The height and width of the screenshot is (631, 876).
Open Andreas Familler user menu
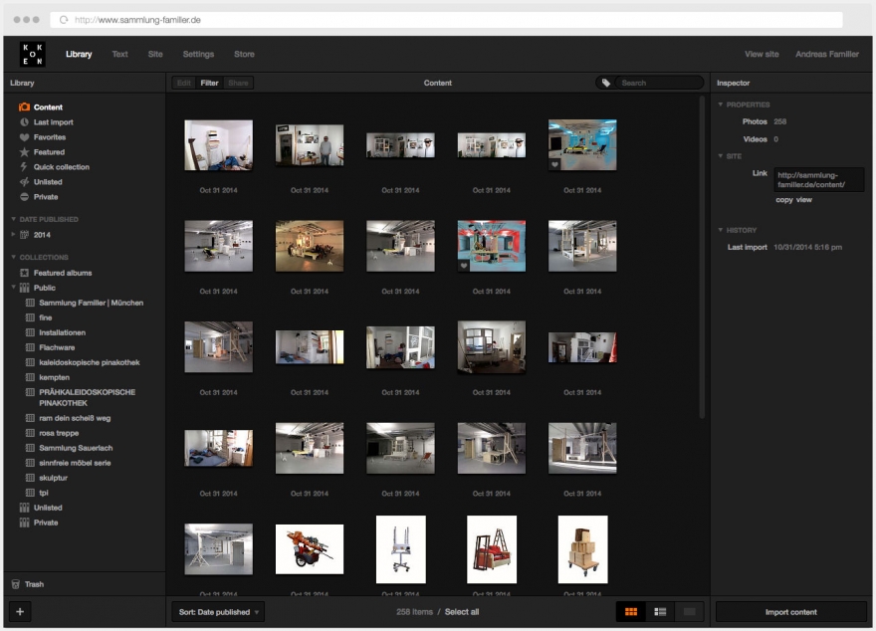(x=827, y=54)
